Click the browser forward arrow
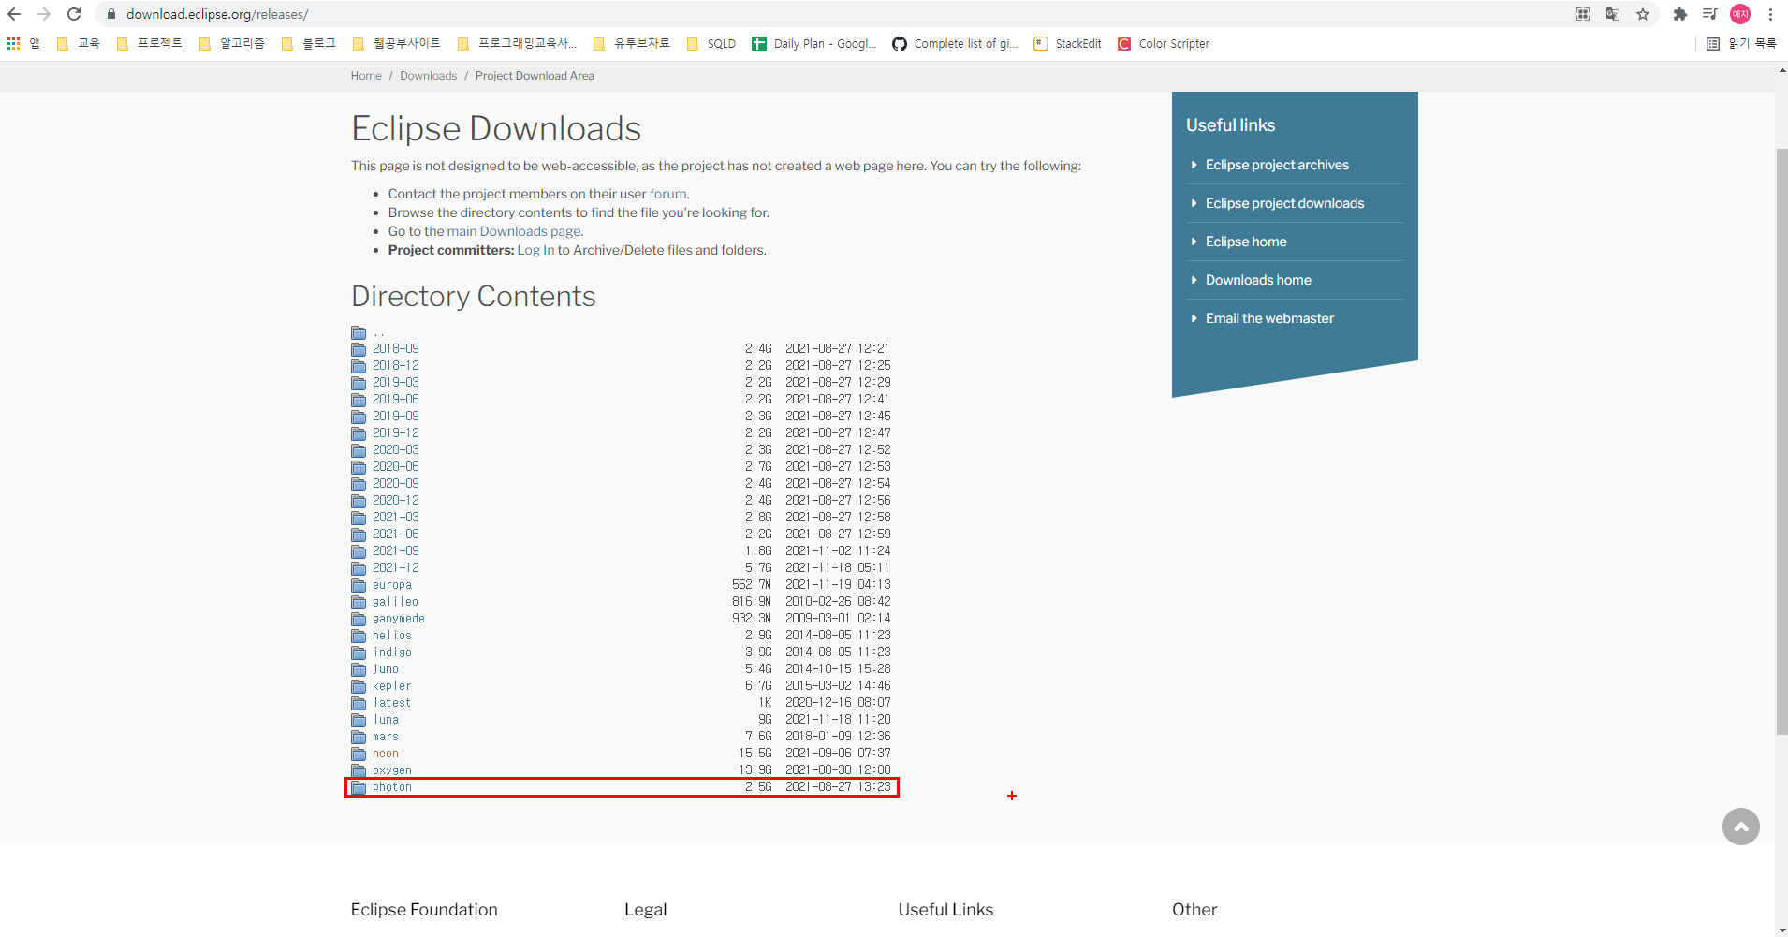Viewport: 1788px width, 937px height. [44, 14]
